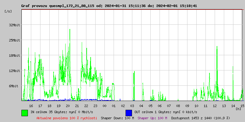The image size is (245, 122).
Task: Click the blue OUT legend swatch
Action: [129, 113]
